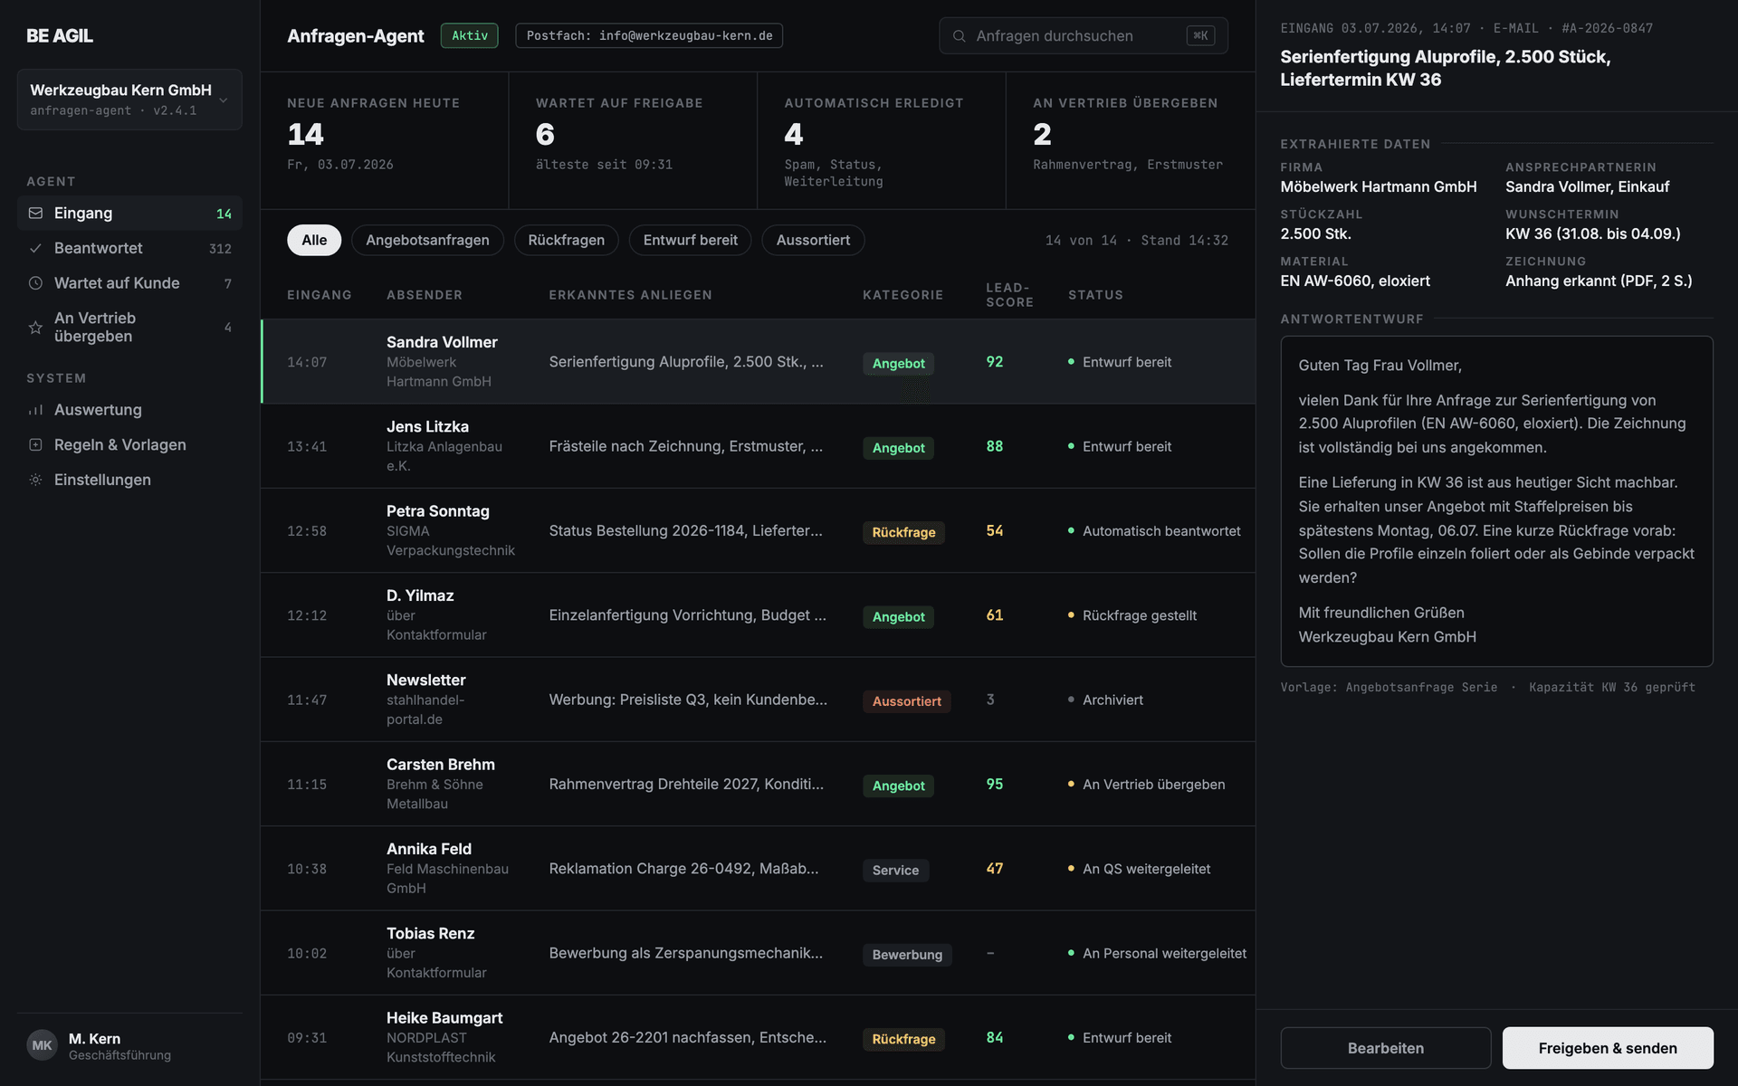
Task: Filter by Aussortiert chip
Action: pyautogui.click(x=813, y=240)
